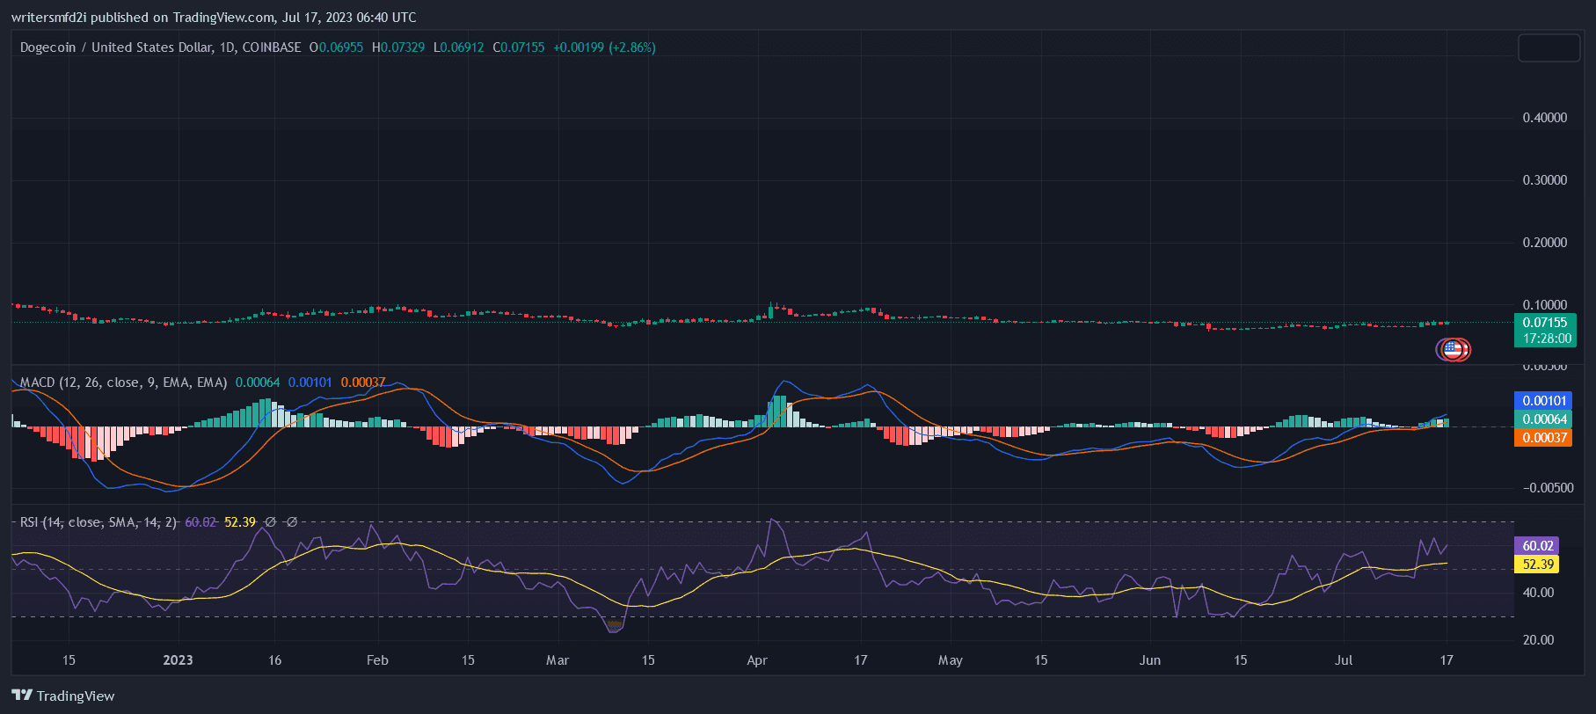Click the change value +0.00199 (+2.86%)
The image size is (1596, 714).
point(604,47)
